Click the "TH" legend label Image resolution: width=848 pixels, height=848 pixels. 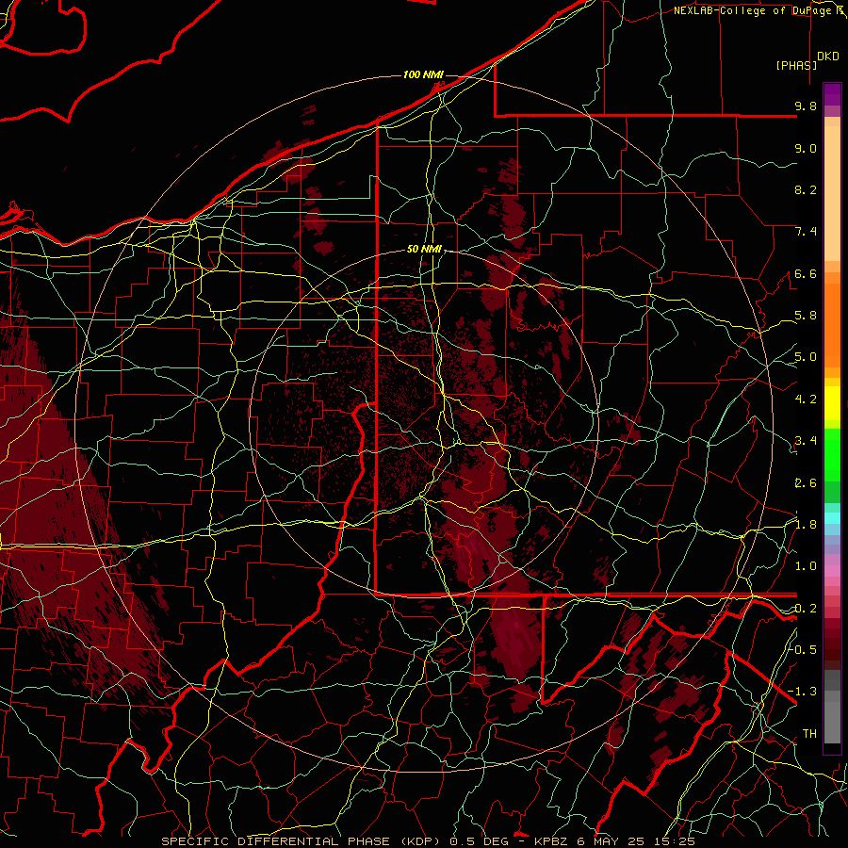(x=809, y=734)
